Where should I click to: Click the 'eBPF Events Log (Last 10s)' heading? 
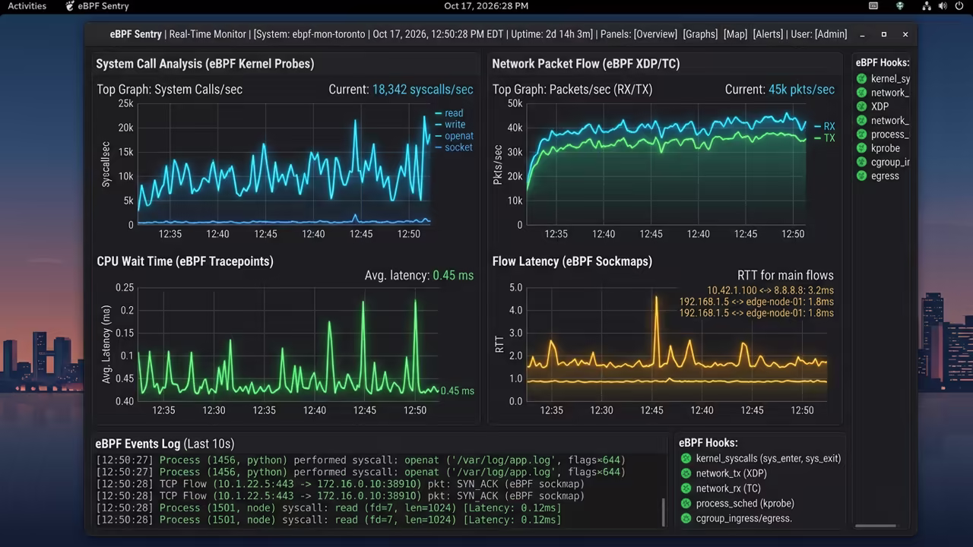click(x=165, y=444)
